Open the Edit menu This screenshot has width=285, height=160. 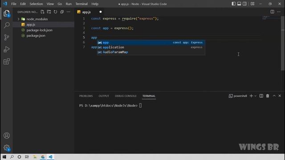23,4
